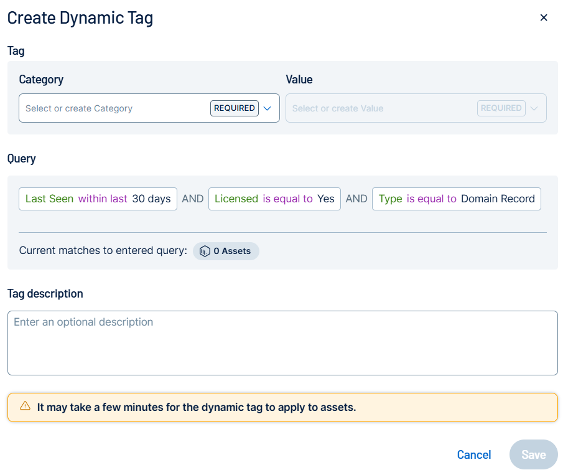Viewport: 563px width, 475px height.
Task: Click into the Tag description text area
Action: pos(282,343)
